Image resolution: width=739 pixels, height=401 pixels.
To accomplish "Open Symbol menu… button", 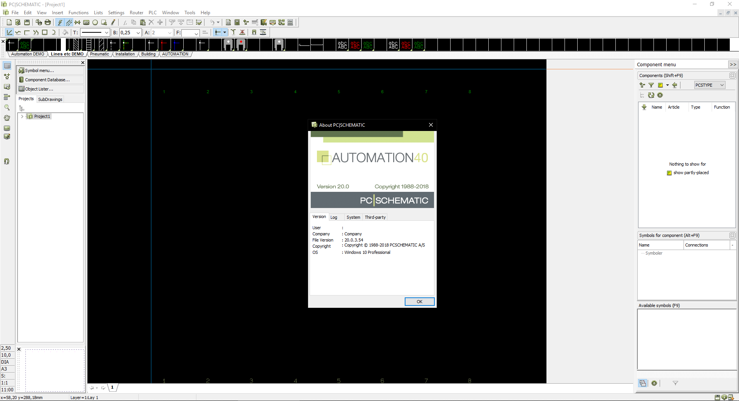I will (50, 70).
